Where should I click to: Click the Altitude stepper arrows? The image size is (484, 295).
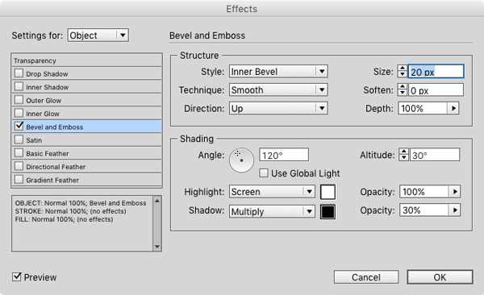click(404, 155)
